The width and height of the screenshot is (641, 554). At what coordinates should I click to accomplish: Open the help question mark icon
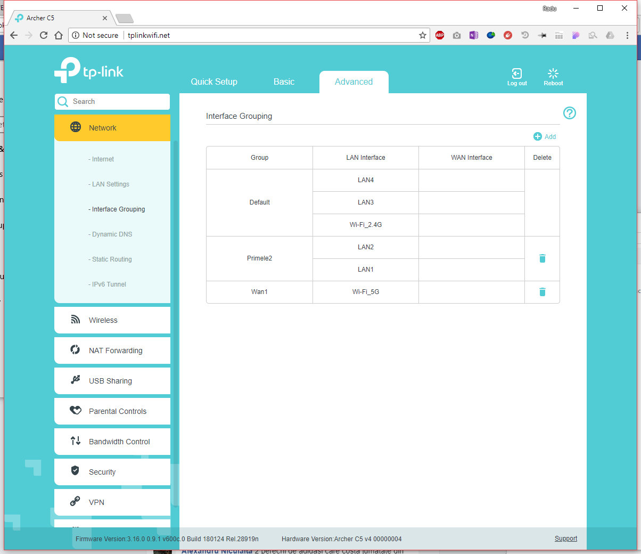(x=569, y=113)
